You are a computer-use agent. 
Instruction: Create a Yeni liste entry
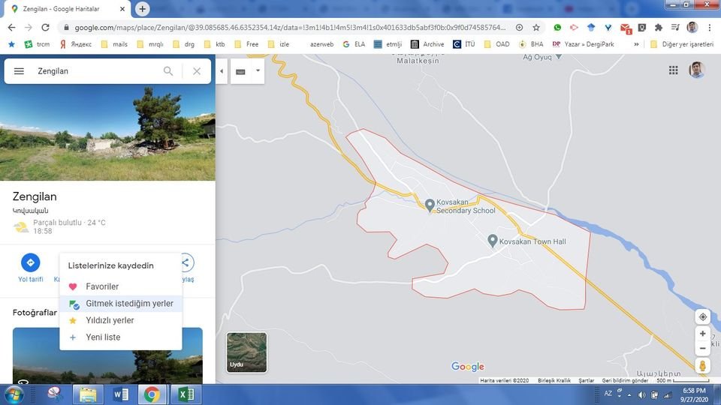pyautogui.click(x=103, y=337)
